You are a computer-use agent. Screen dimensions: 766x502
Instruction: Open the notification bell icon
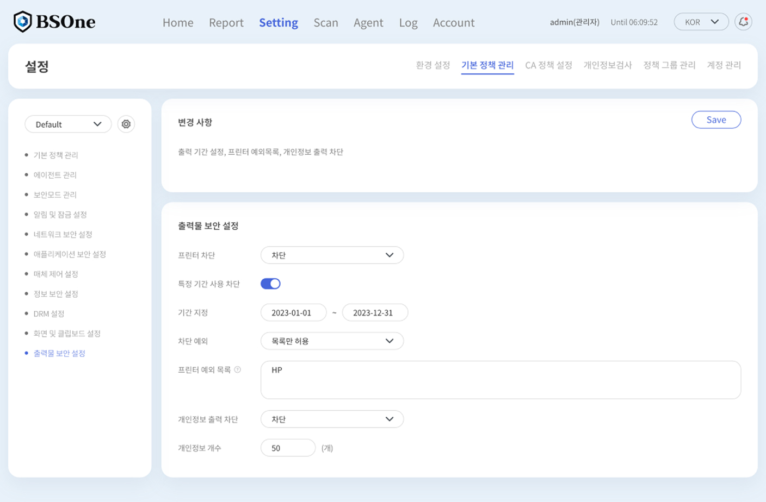(x=743, y=22)
